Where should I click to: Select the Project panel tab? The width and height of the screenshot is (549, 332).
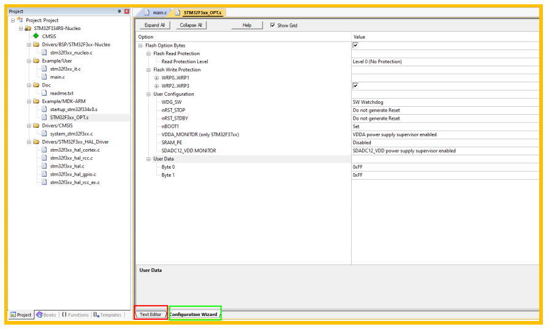tap(21, 314)
